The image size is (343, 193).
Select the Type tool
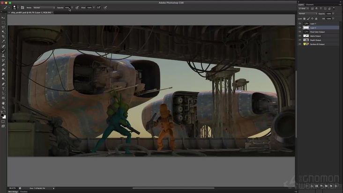[x=3, y=89]
